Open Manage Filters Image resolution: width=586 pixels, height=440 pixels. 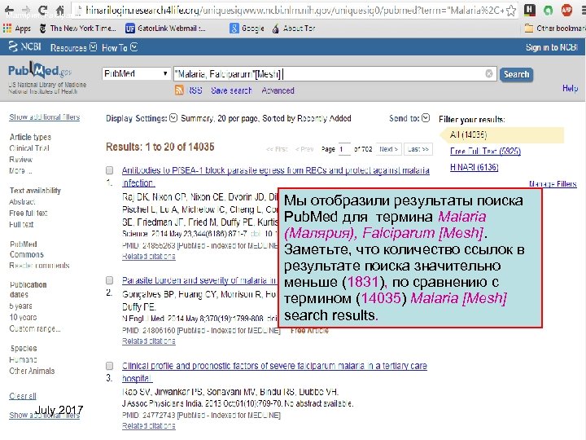click(553, 183)
